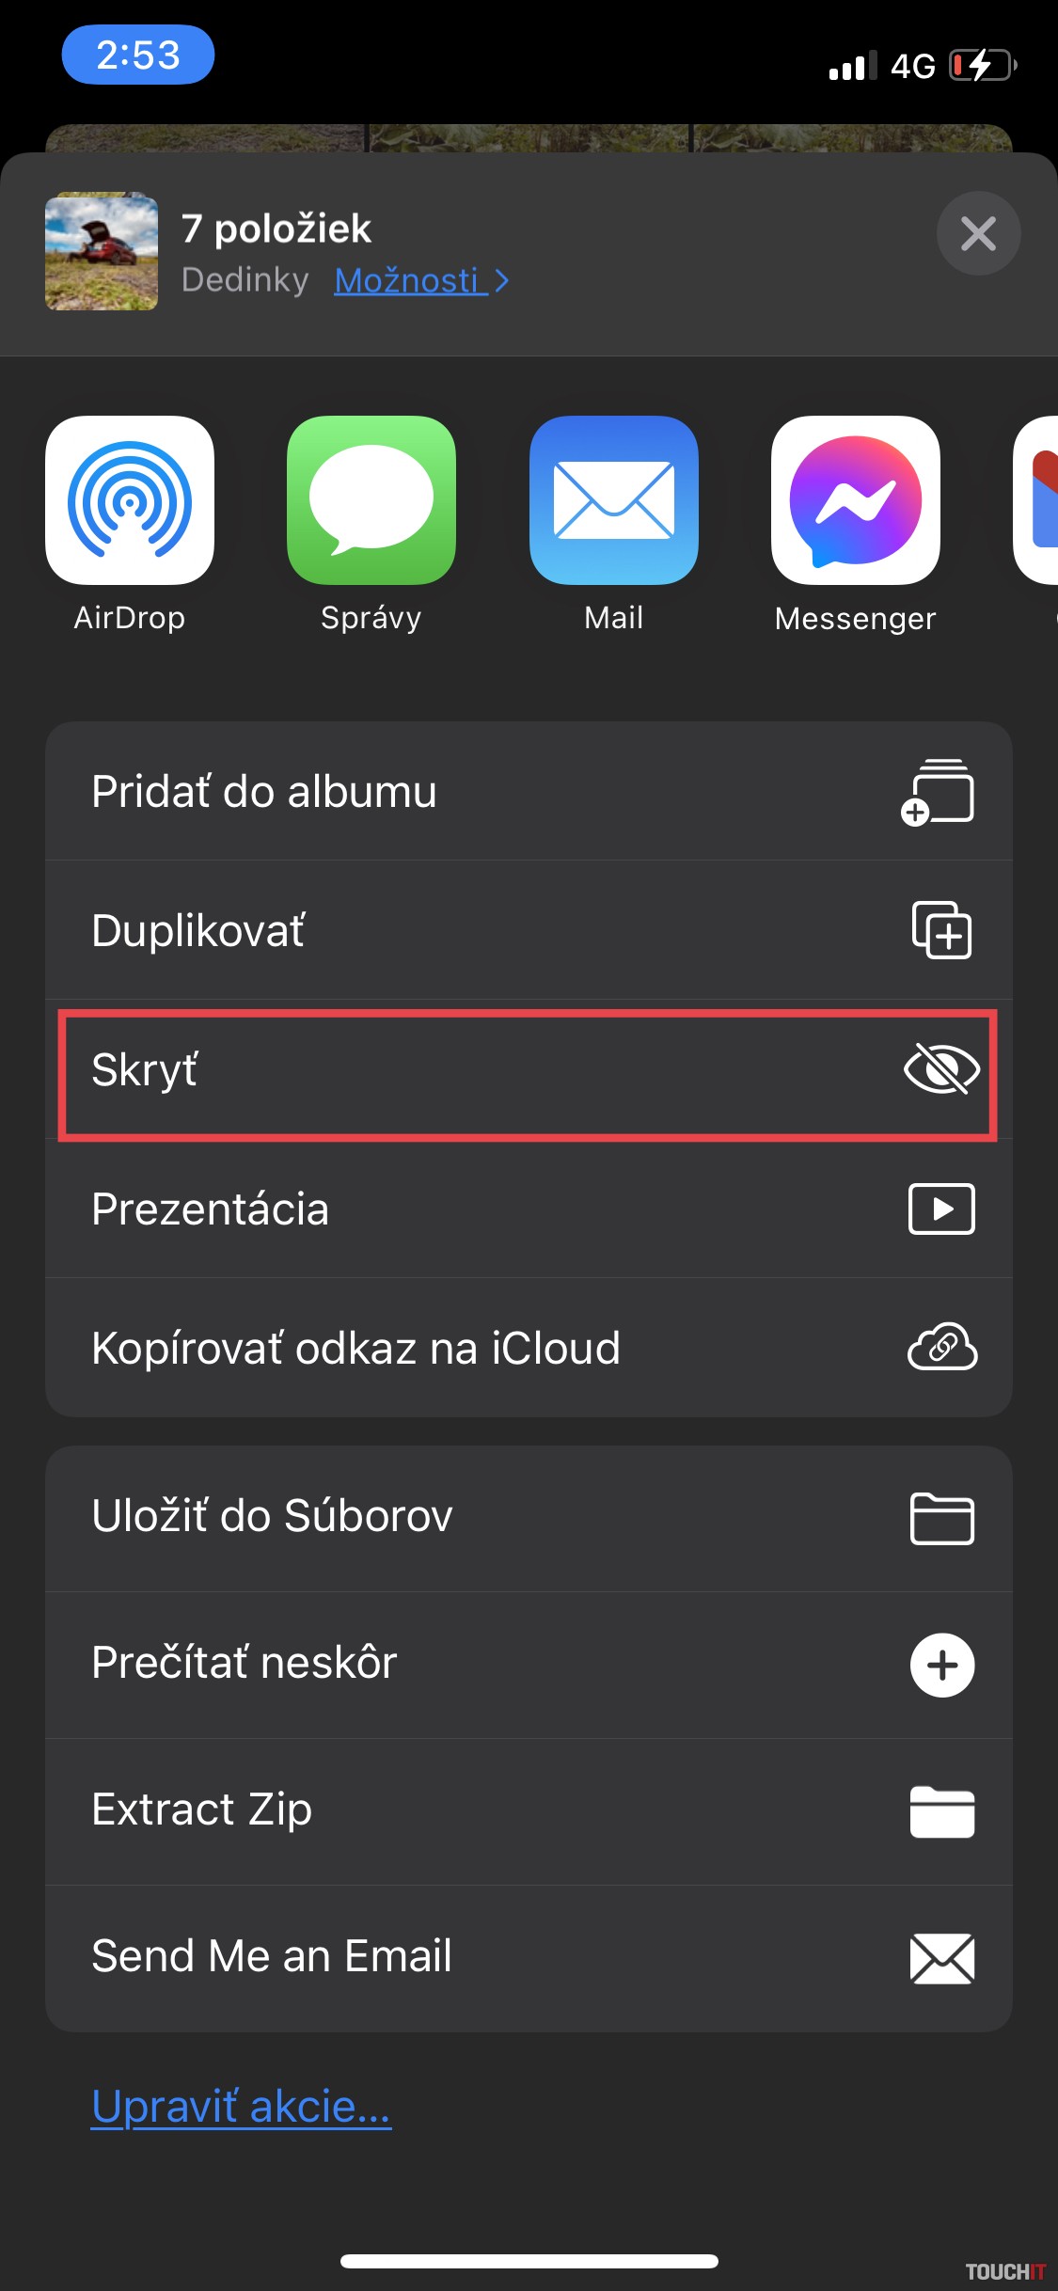Screen dimensions: 1058x2291
Task: Select the Messenger share icon
Action: (x=855, y=500)
